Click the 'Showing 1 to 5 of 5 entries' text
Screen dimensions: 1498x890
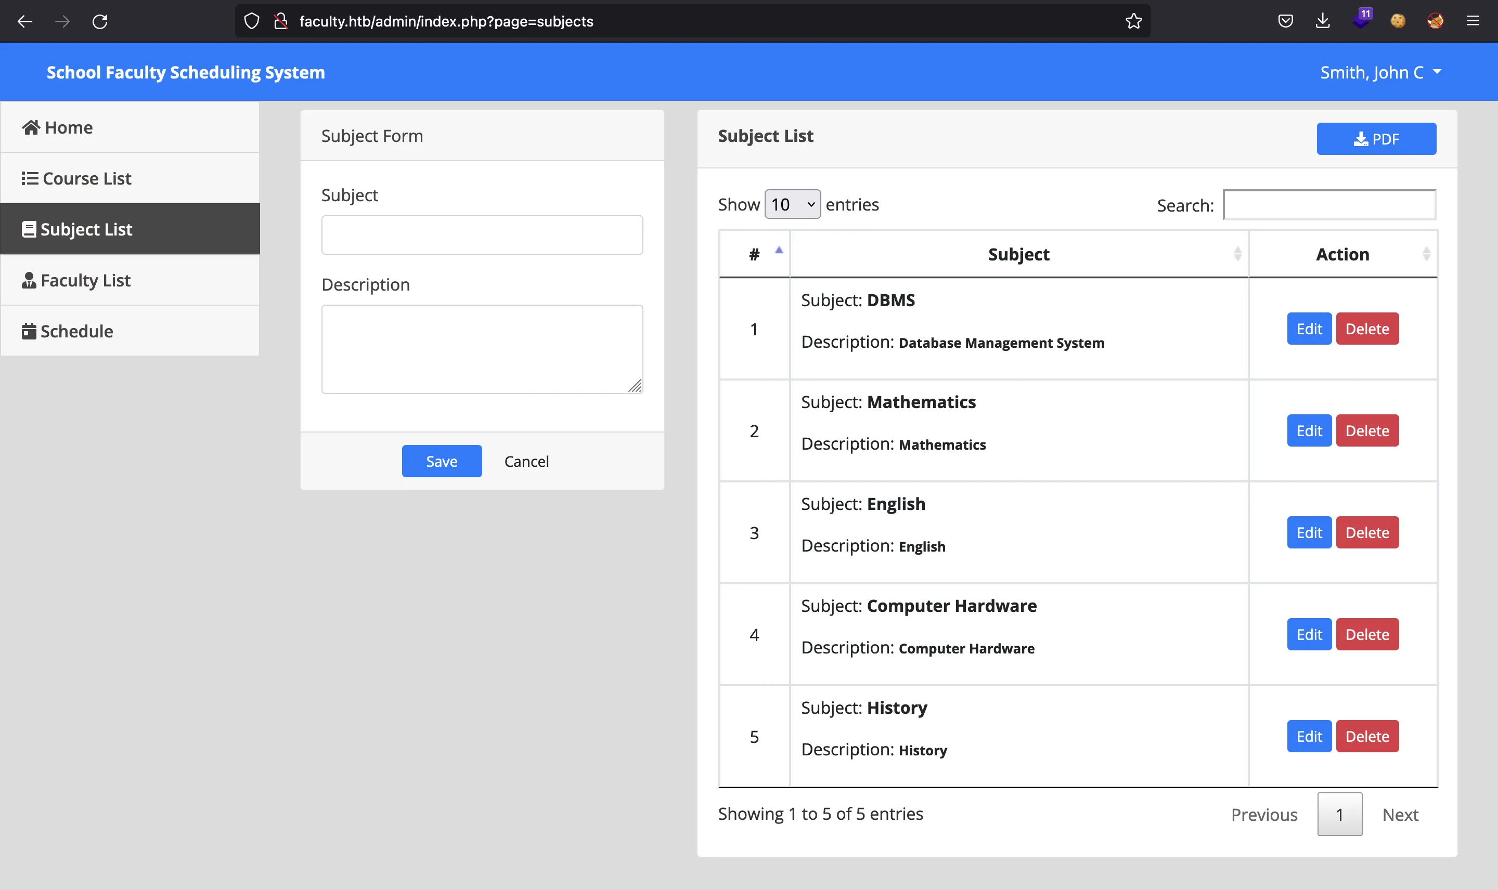(x=820, y=814)
